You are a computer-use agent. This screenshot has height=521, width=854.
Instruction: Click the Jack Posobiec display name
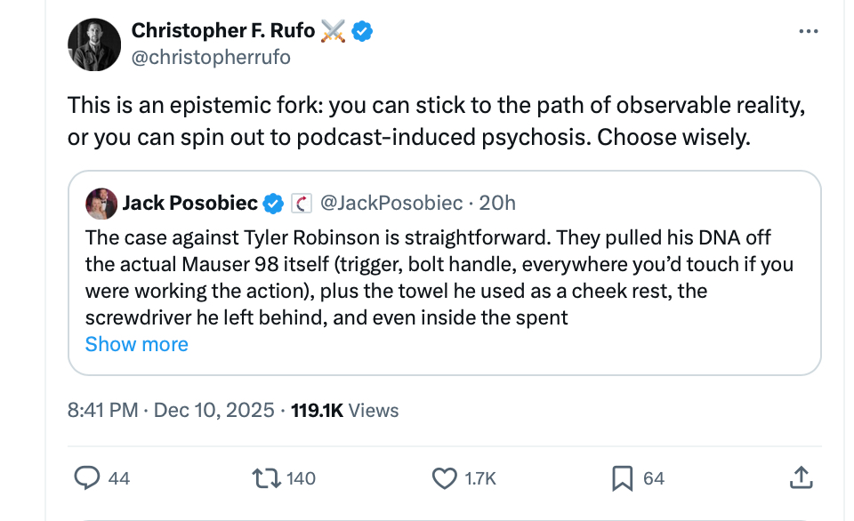tap(189, 204)
